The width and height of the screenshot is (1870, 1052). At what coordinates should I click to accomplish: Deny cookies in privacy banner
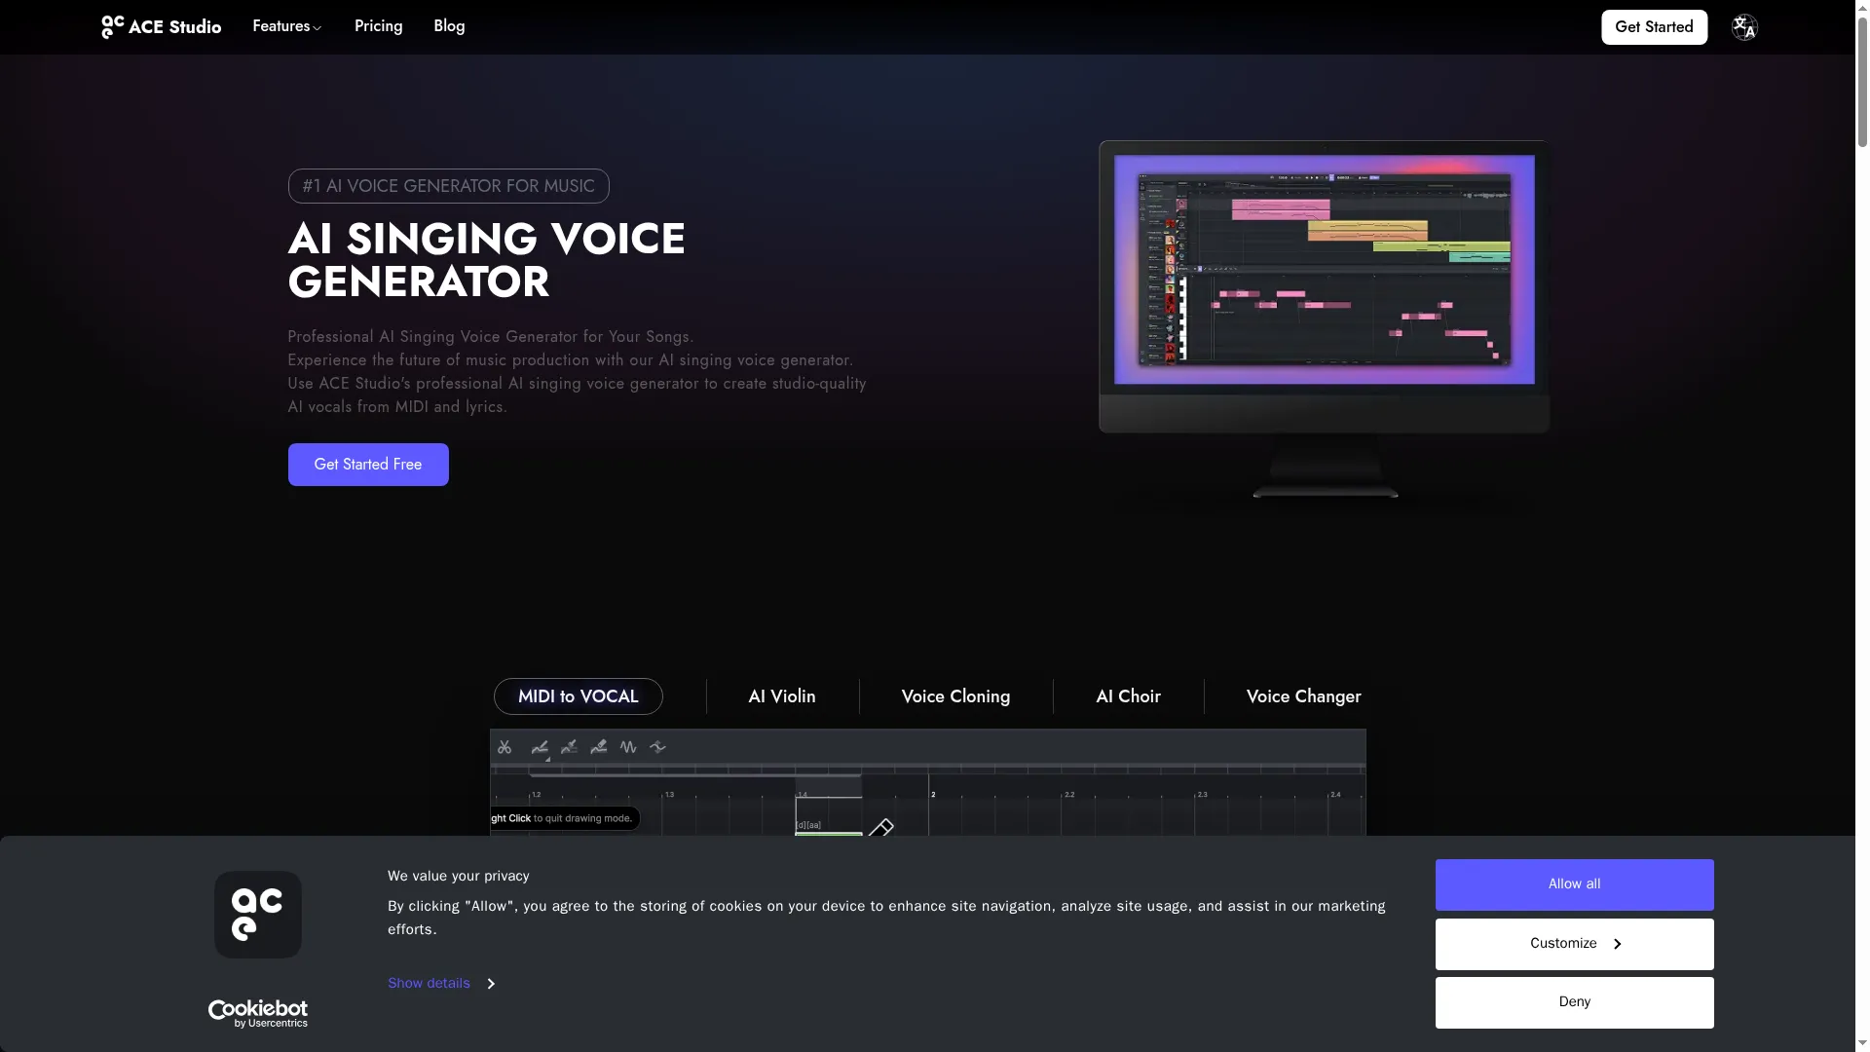pos(1574,1001)
